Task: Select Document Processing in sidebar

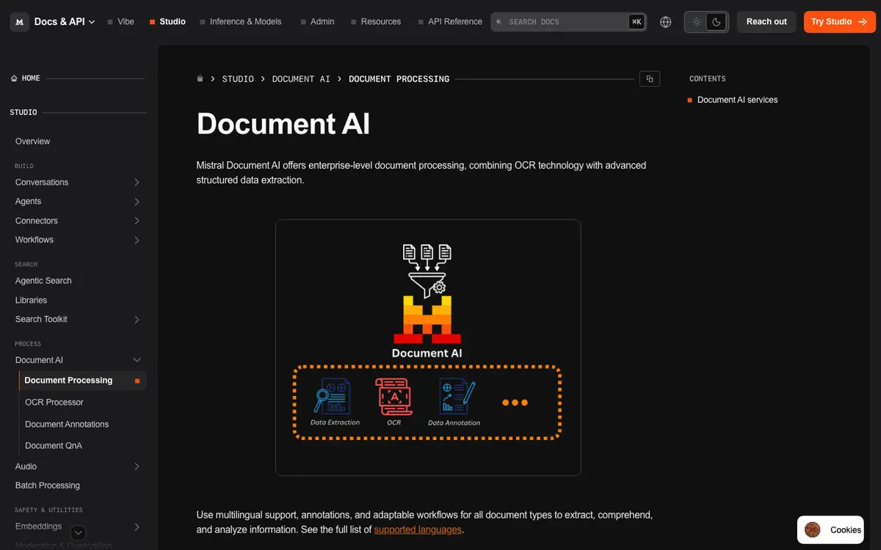Action: tap(83, 381)
